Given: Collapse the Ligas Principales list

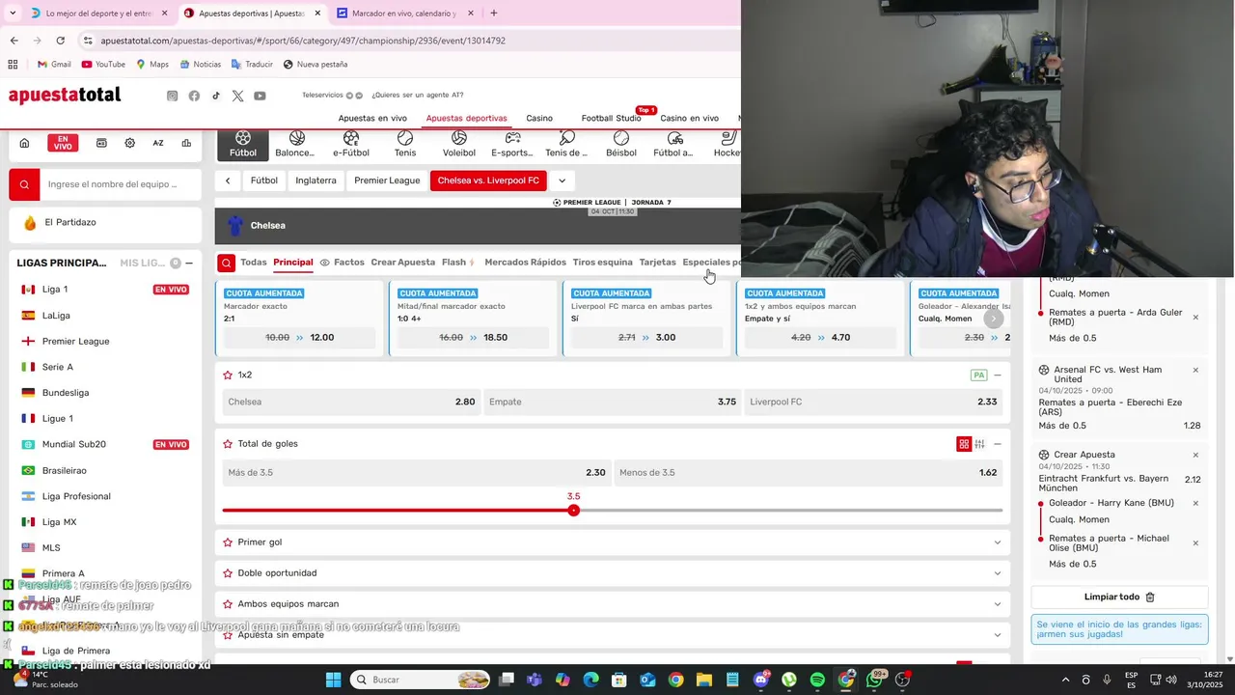Looking at the screenshot, I should tap(189, 264).
